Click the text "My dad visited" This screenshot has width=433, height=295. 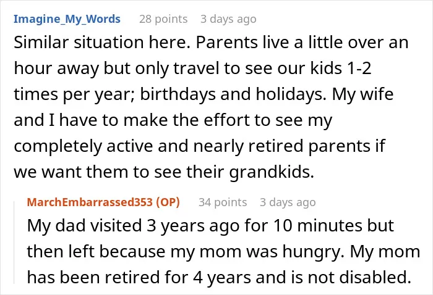point(85,225)
